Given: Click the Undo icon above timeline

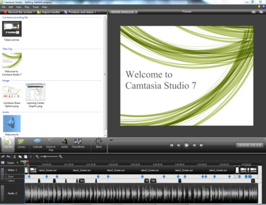Looking at the screenshot, I should pyautogui.click(x=3, y=157).
